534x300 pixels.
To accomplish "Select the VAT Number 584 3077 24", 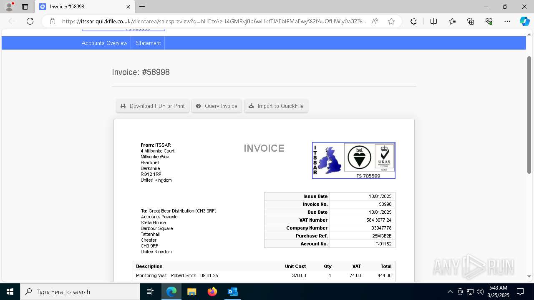I will (379, 220).
